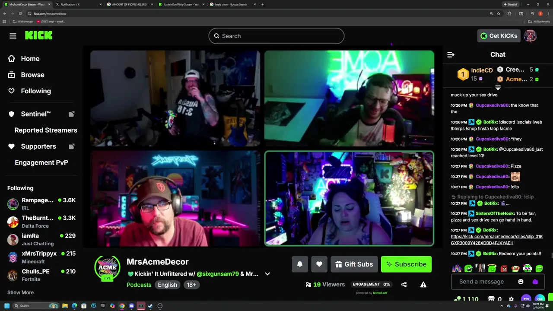Collapse the chat panel with arrow icon
This screenshot has width=553, height=311.
(451, 55)
